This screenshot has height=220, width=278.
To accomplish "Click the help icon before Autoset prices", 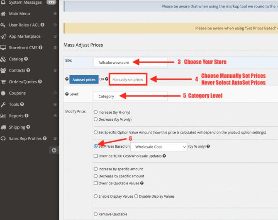I will 67,79.
